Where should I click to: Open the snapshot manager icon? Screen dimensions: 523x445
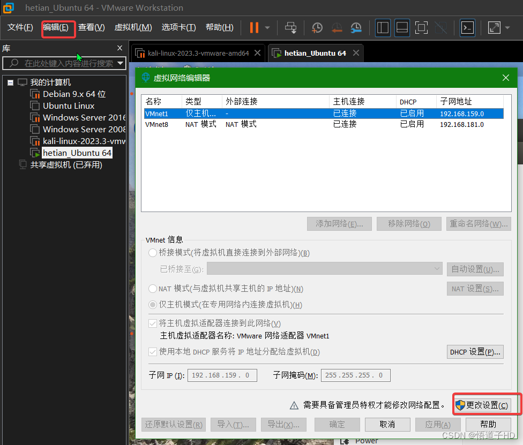point(356,28)
